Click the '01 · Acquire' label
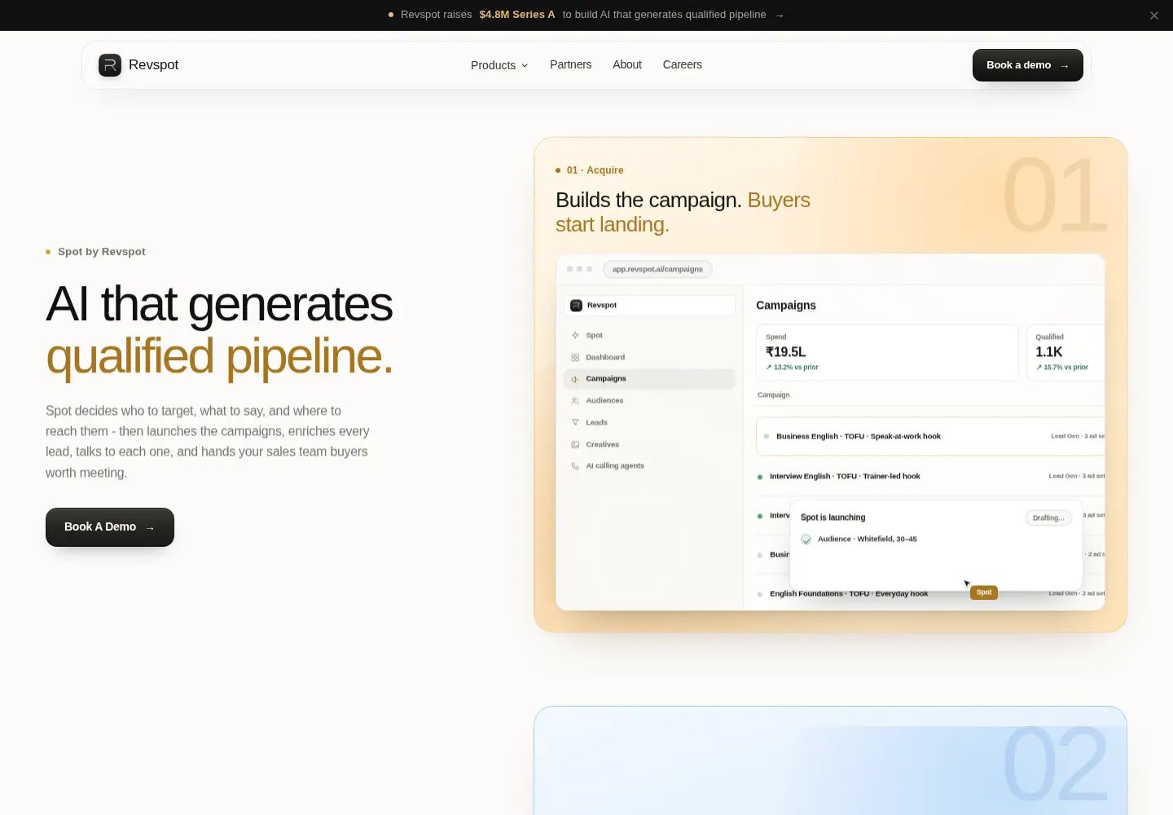Image resolution: width=1173 pixels, height=815 pixels. 595,170
